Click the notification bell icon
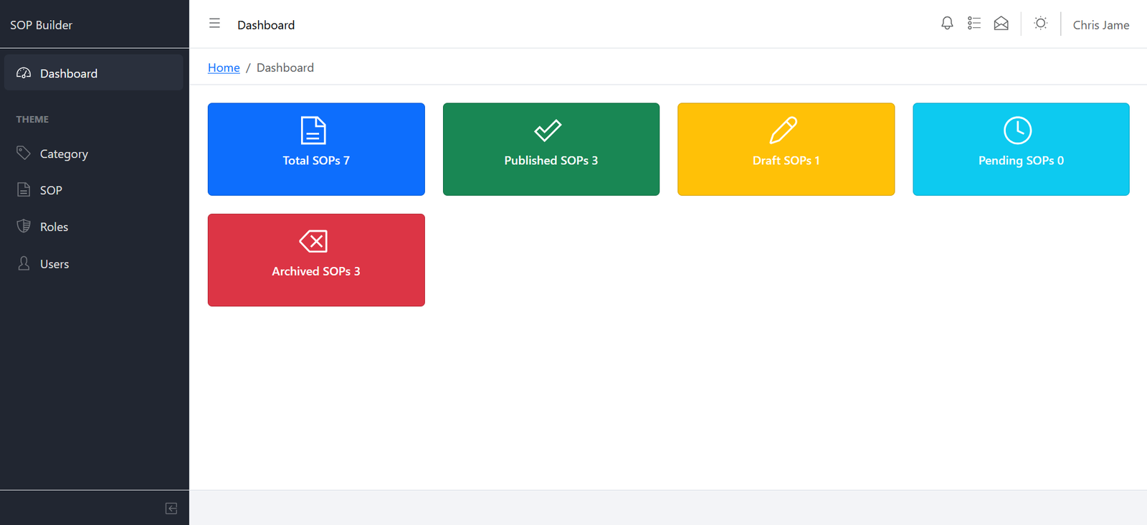1147x525 pixels. pyautogui.click(x=947, y=24)
